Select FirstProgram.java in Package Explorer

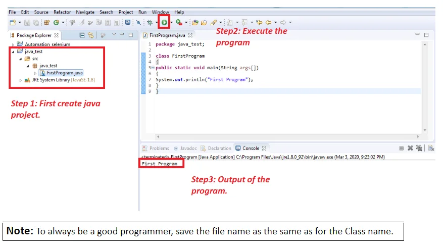[x=62, y=73]
